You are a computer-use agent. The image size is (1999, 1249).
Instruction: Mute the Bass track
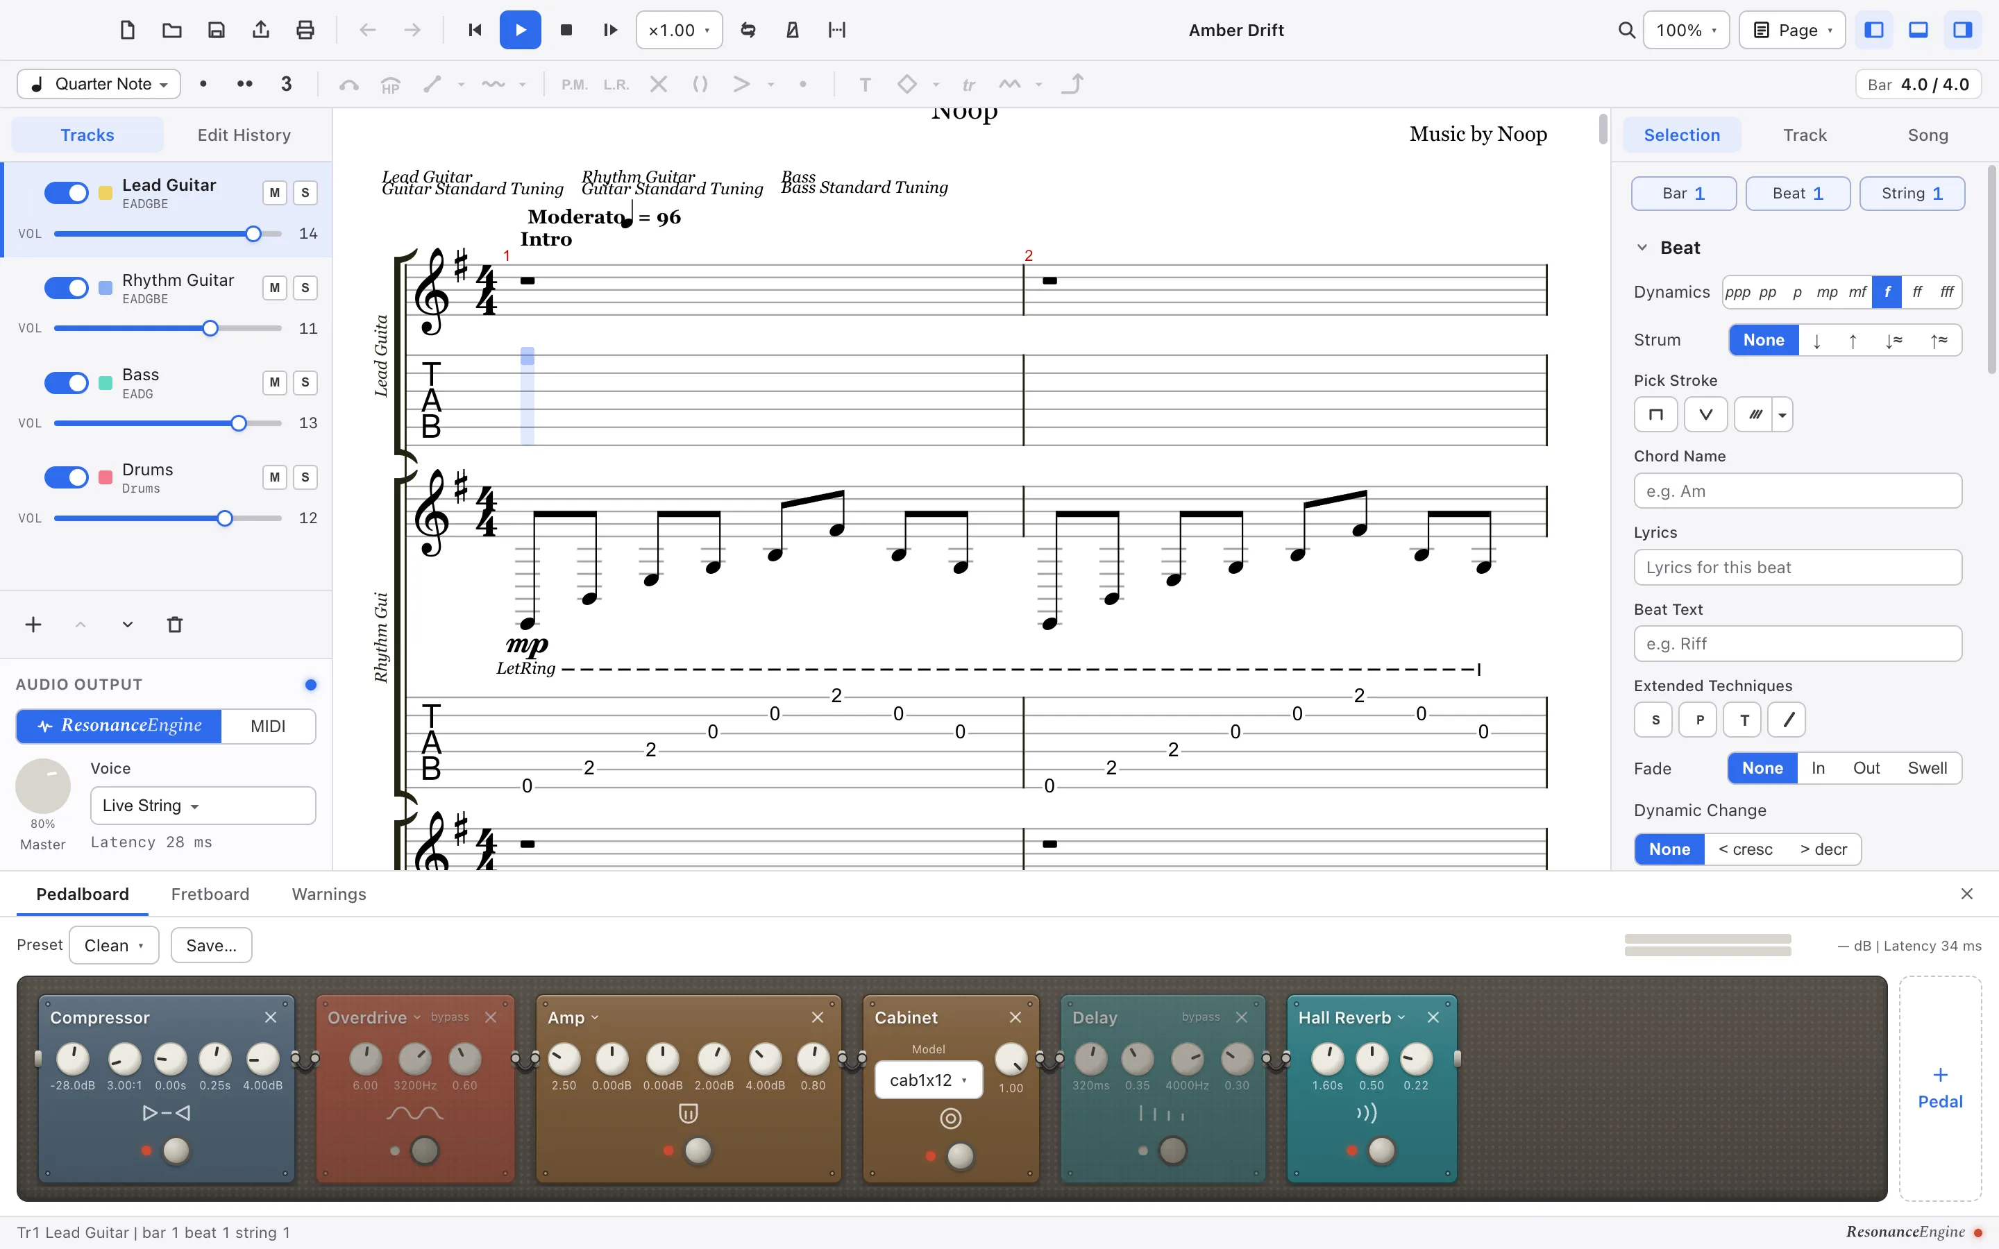[x=274, y=382]
